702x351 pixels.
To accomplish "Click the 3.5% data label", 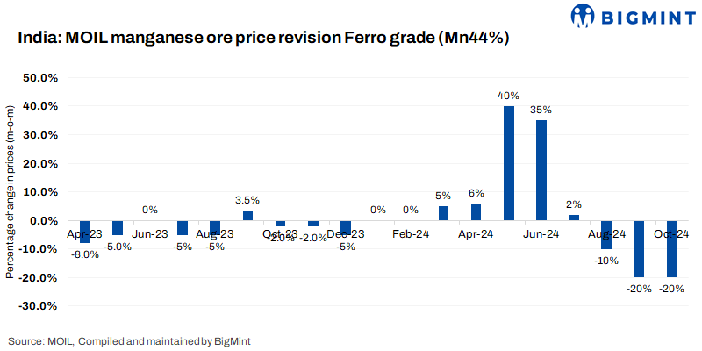I will coord(247,200).
